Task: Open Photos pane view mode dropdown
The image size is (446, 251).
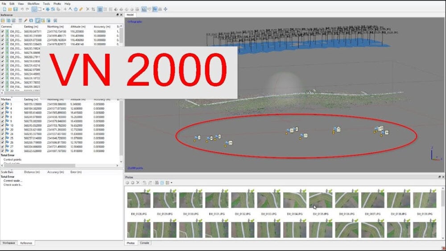Action: tap(172, 183)
